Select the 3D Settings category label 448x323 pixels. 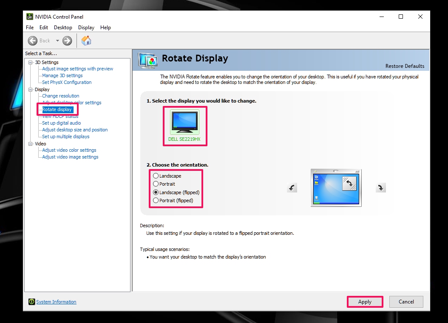47,62
